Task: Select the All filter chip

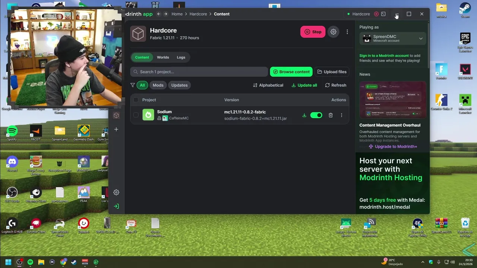Action: (142, 85)
